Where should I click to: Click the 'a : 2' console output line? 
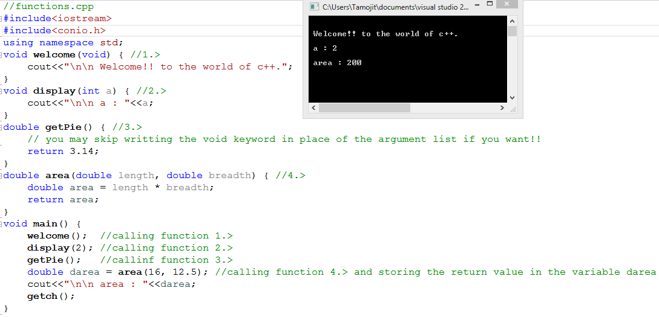click(326, 48)
